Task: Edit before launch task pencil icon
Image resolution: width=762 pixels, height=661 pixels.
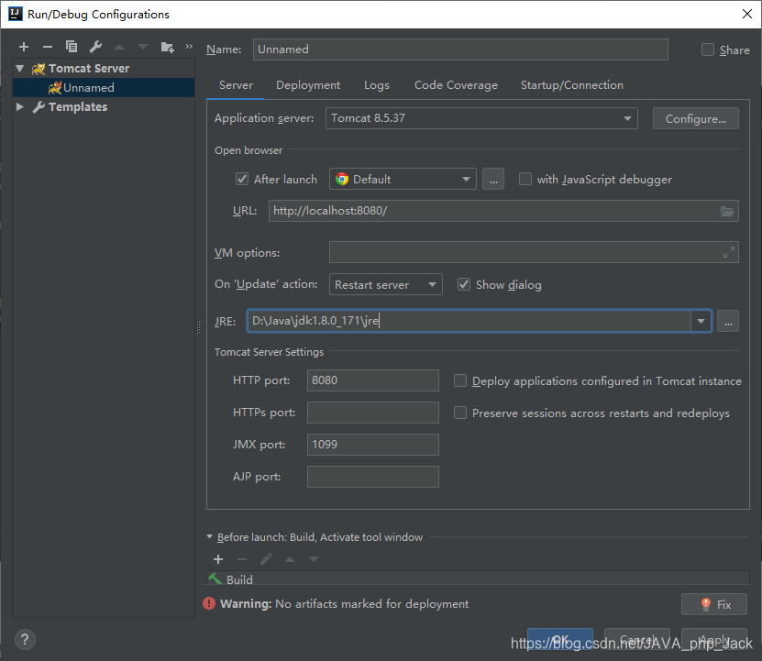Action: pyautogui.click(x=266, y=559)
